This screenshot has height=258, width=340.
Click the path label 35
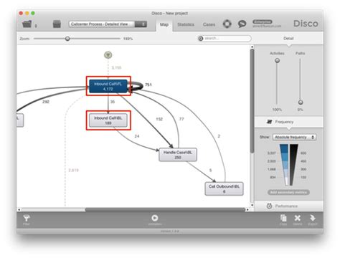coord(113,102)
